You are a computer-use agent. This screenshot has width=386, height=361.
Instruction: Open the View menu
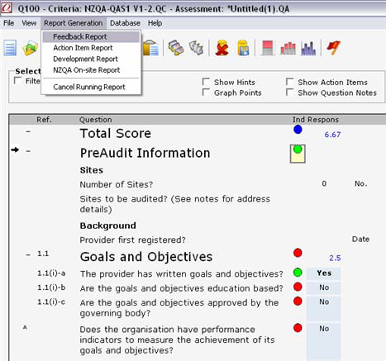click(x=29, y=23)
